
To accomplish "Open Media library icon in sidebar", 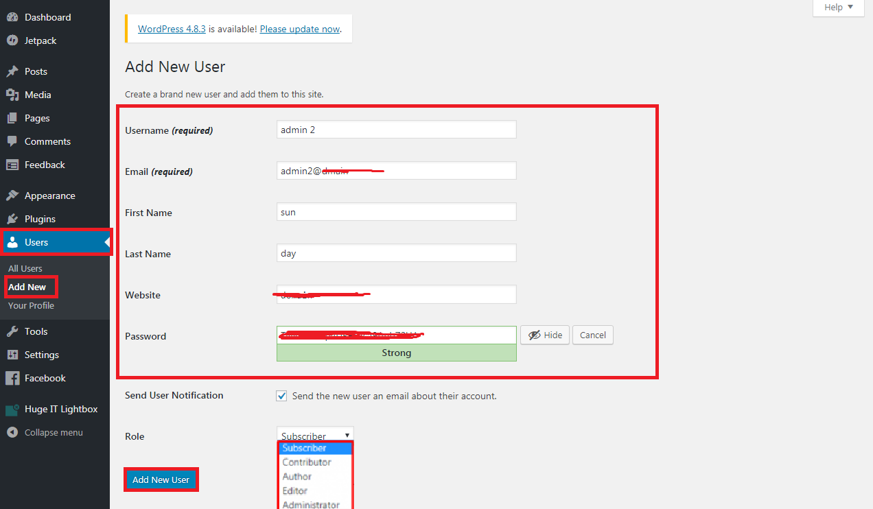I will tap(12, 95).
